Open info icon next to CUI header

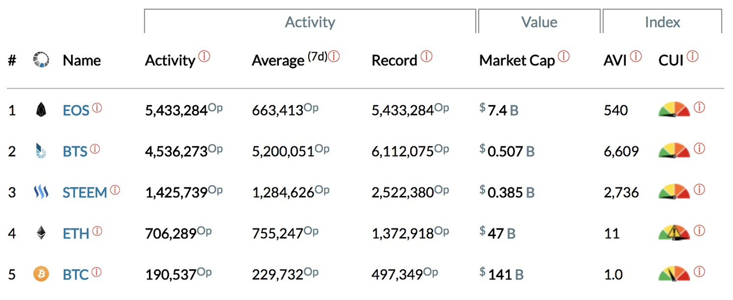[x=693, y=57]
